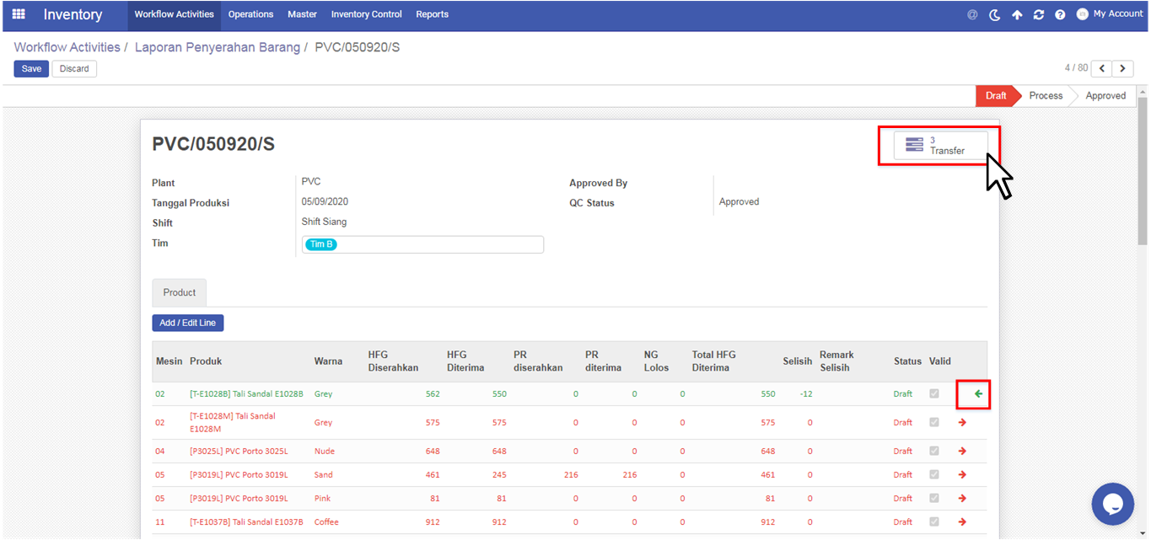Screen dimensions: 1151x540
Task: Click the Save button
Action: [x=31, y=69]
